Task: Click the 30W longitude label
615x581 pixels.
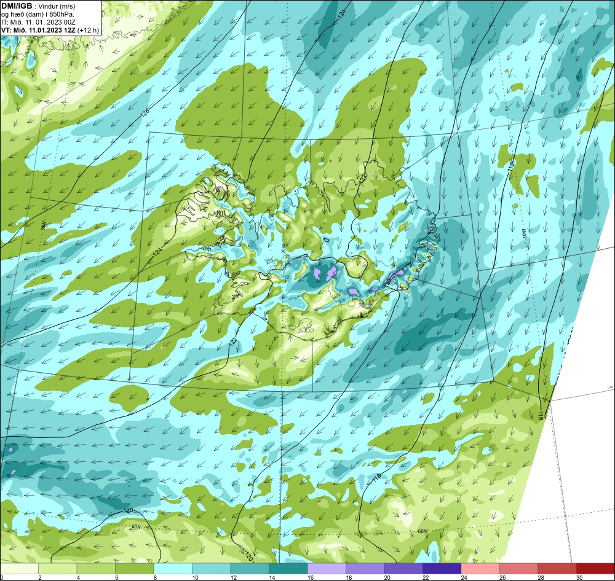Action: pyautogui.click(x=44, y=225)
